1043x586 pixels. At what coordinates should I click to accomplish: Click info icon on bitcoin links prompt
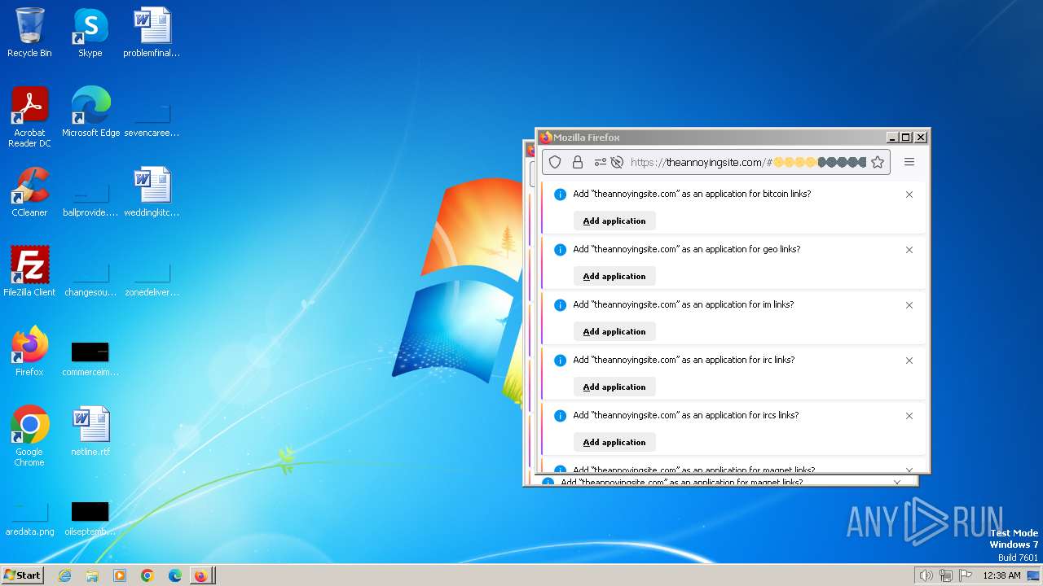click(560, 195)
